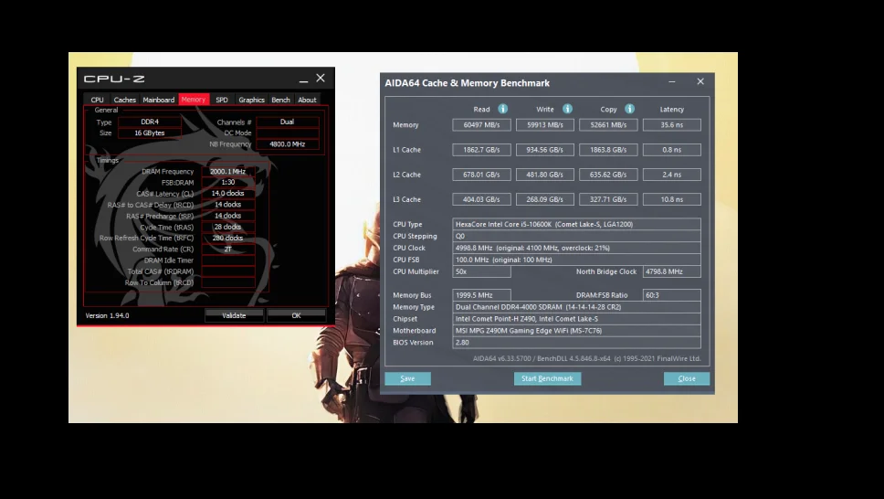Viewport: 884px width, 499px height.
Task: Close CPU-Z with the title bar X
Action: tap(321, 79)
